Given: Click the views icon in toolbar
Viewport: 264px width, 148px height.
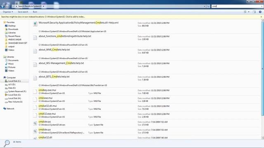Looking at the screenshot, I should click(245, 12).
